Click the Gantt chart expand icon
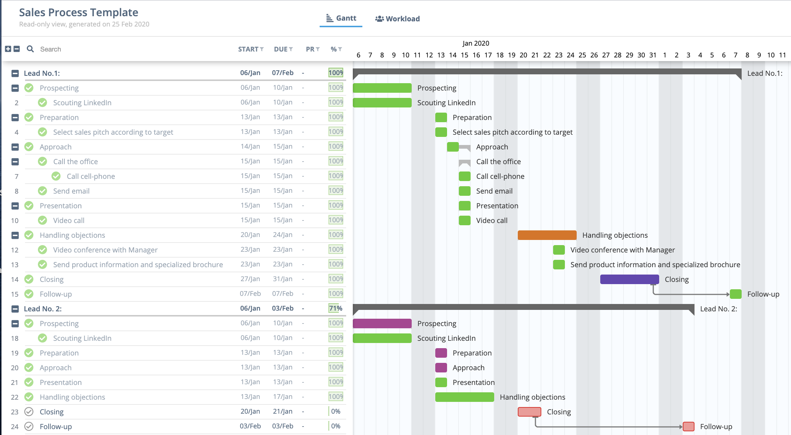Viewport: 791px width, 435px height. (9, 49)
